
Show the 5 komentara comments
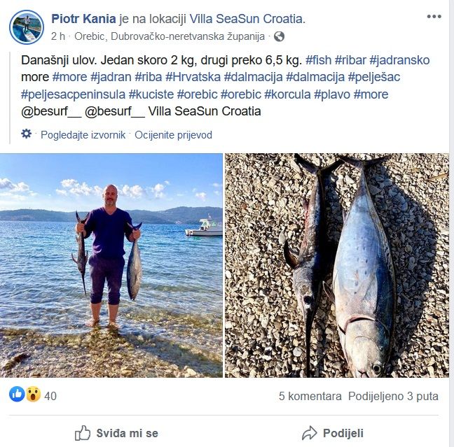(x=310, y=396)
